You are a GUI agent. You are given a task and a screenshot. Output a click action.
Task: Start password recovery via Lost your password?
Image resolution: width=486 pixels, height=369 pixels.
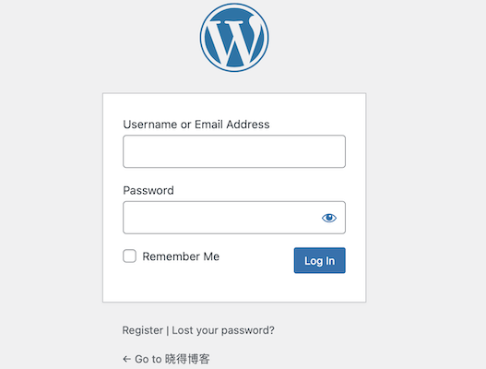(223, 330)
